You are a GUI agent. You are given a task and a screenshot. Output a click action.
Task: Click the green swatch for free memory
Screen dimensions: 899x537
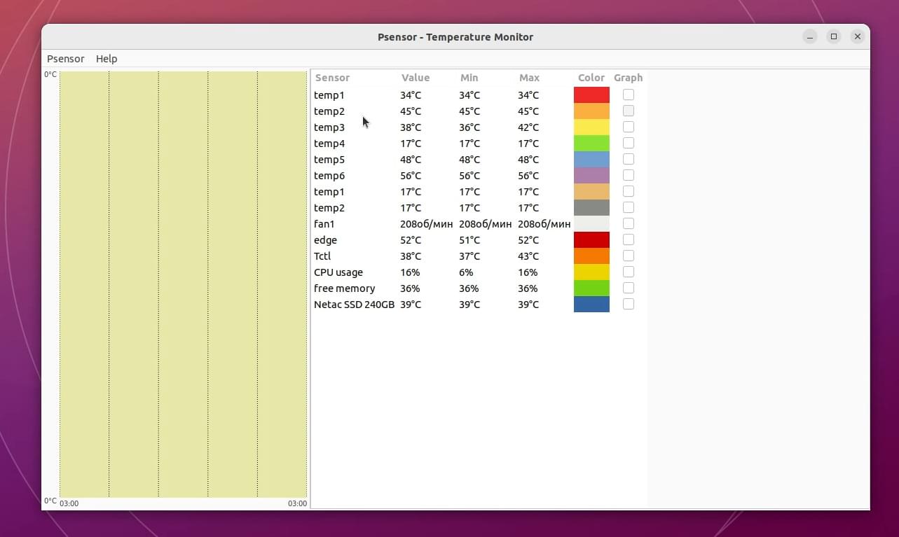tap(591, 288)
